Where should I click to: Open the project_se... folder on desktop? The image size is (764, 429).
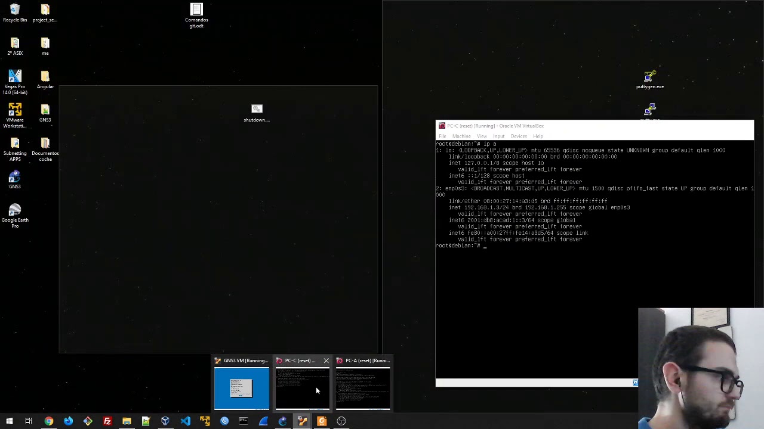tap(45, 13)
